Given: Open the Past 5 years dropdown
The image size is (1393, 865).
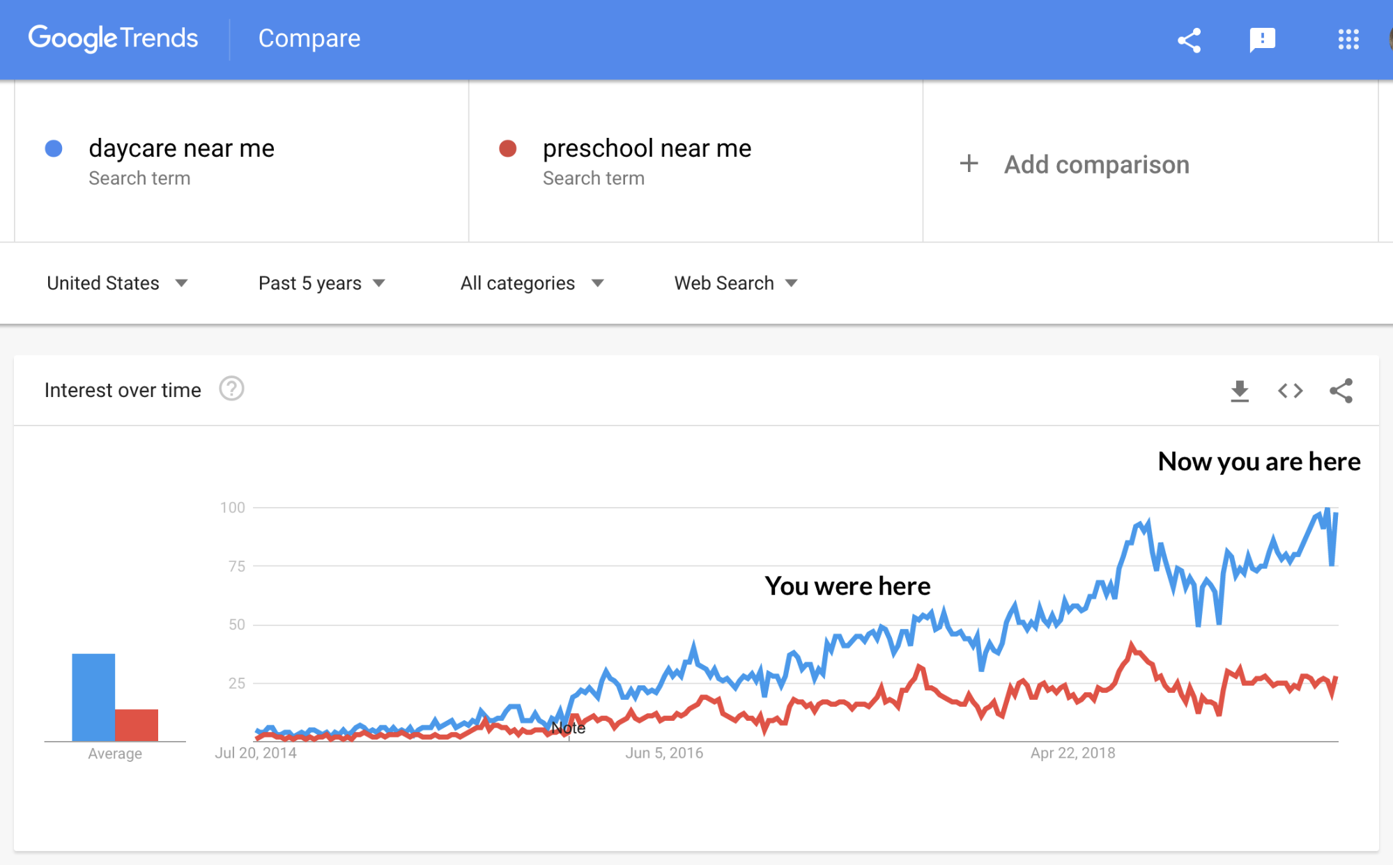Looking at the screenshot, I should pos(322,283).
